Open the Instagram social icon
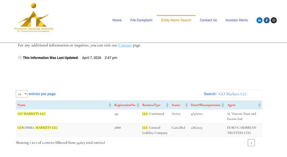Screen dimensions: 287x157 (x=274, y=20)
